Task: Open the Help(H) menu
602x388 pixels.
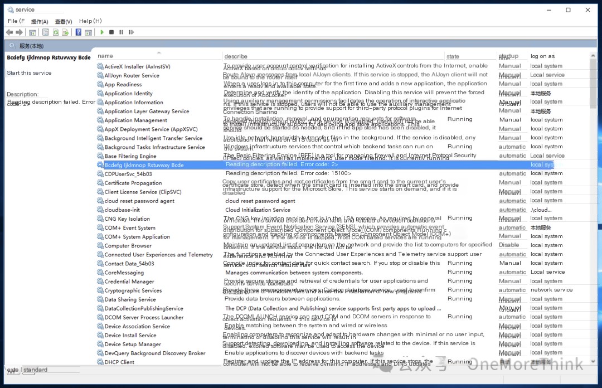Action: tap(90, 21)
